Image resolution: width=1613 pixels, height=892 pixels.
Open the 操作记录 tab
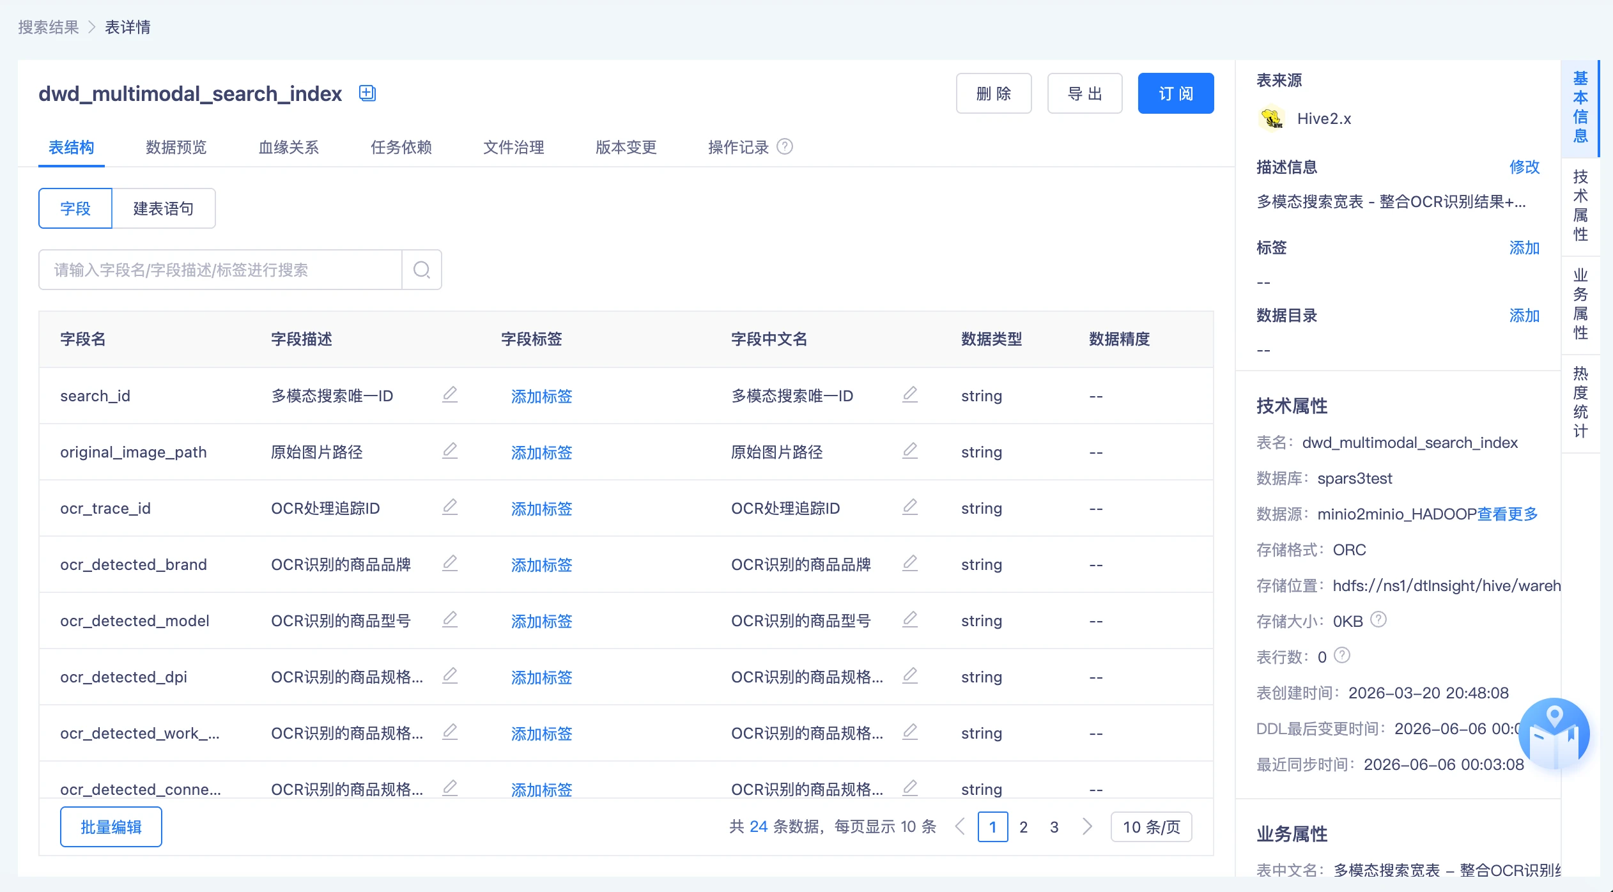pos(739,148)
